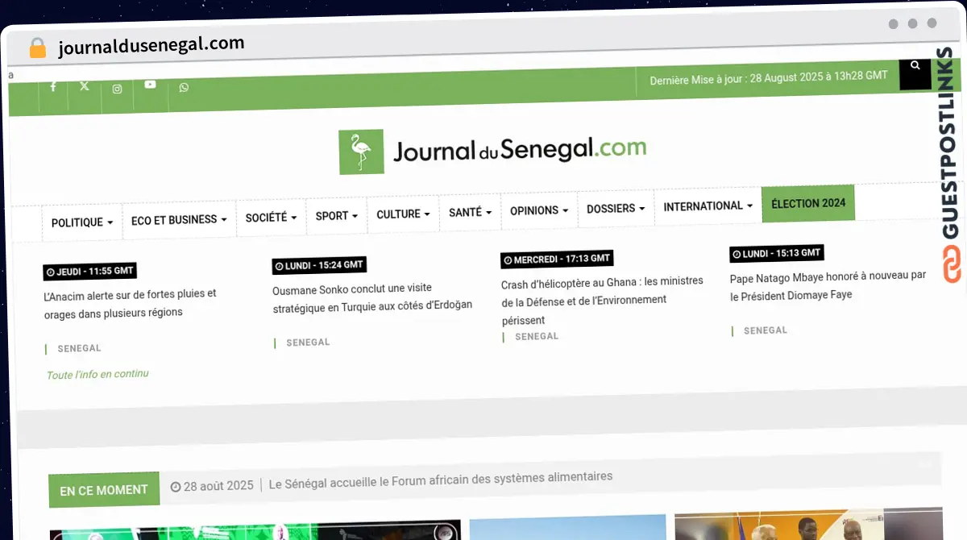Expand the OPINIONS menu

point(539,210)
